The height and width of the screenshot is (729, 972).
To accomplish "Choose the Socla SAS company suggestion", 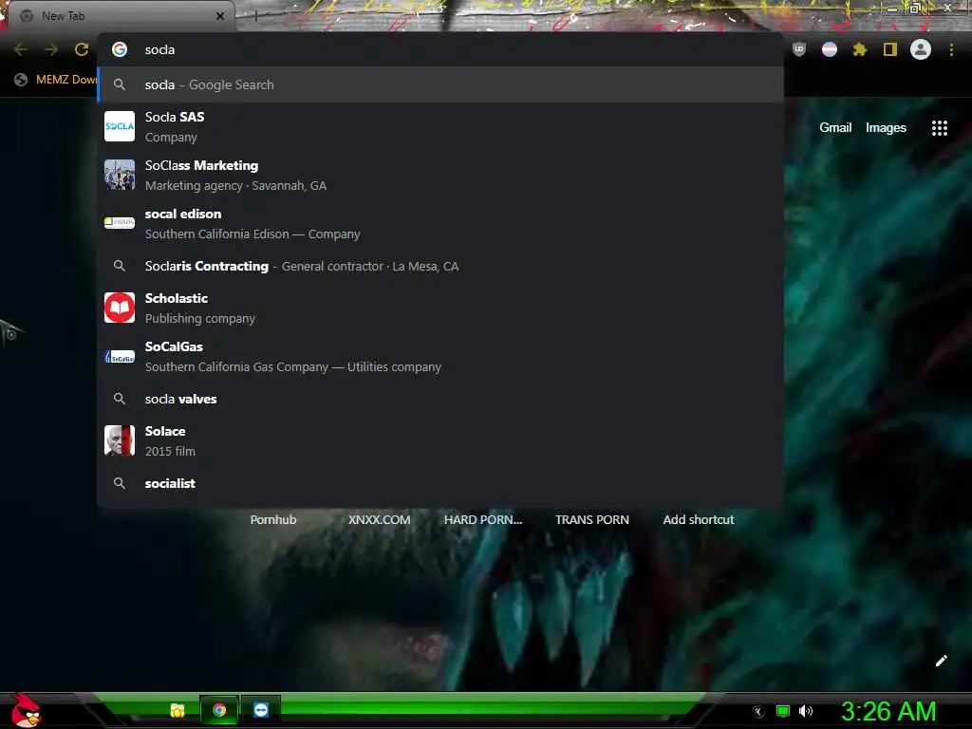I will (x=440, y=127).
